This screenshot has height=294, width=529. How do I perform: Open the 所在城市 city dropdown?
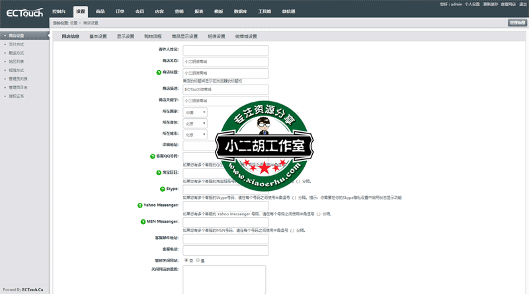click(x=194, y=134)
